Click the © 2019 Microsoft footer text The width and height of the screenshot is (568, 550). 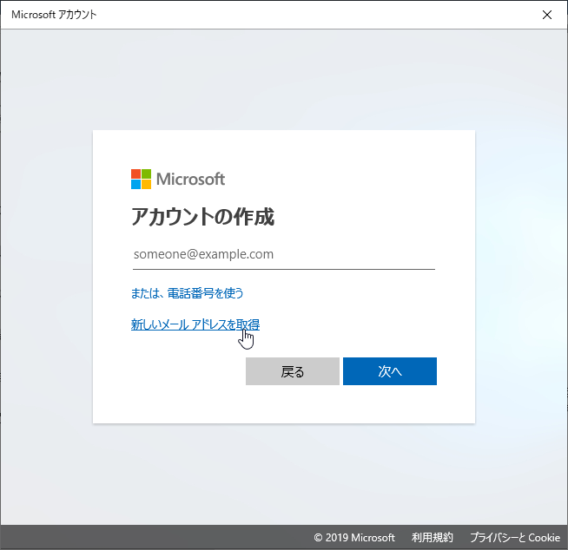354,537
